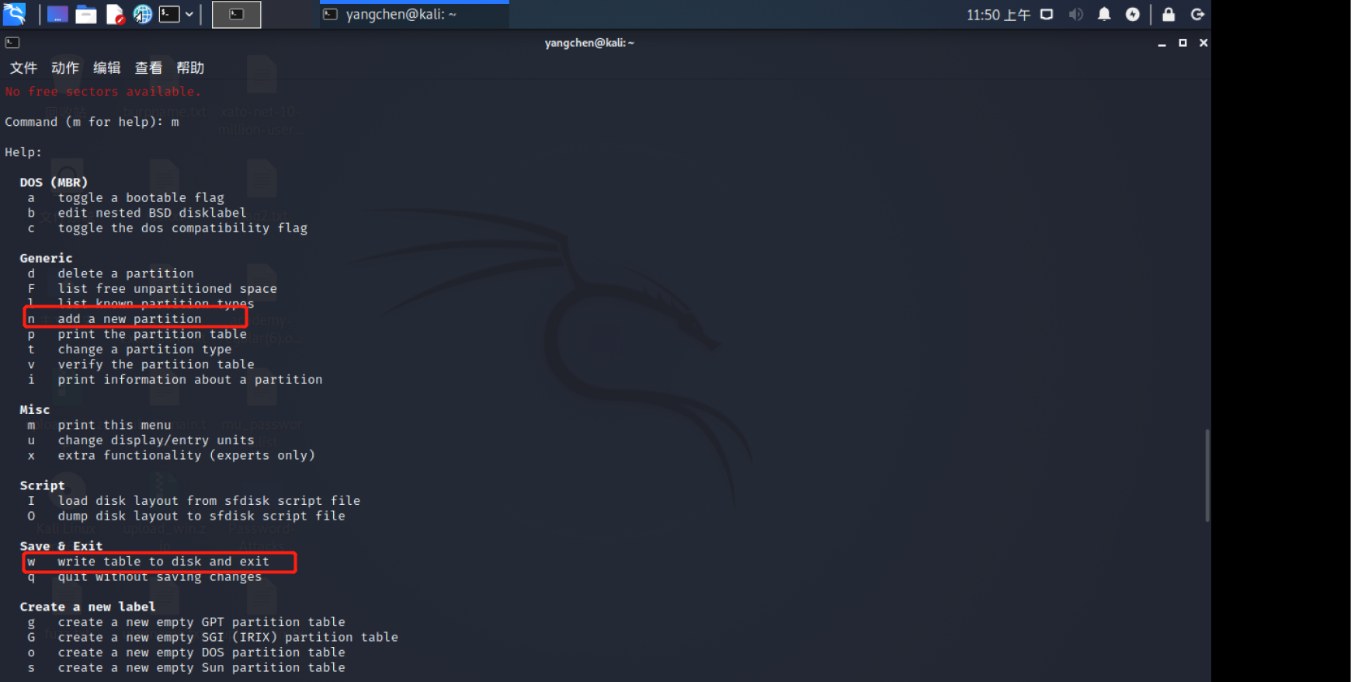Select the workspace switcher thumbnail
This screenshot has width=1351, height=682.
pyautogui.click(x=237, y=14)
